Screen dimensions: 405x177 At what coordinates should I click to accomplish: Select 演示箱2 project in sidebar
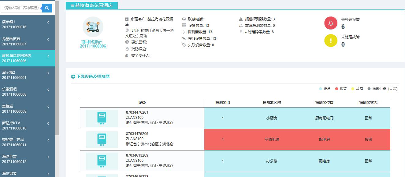(18, 75)
